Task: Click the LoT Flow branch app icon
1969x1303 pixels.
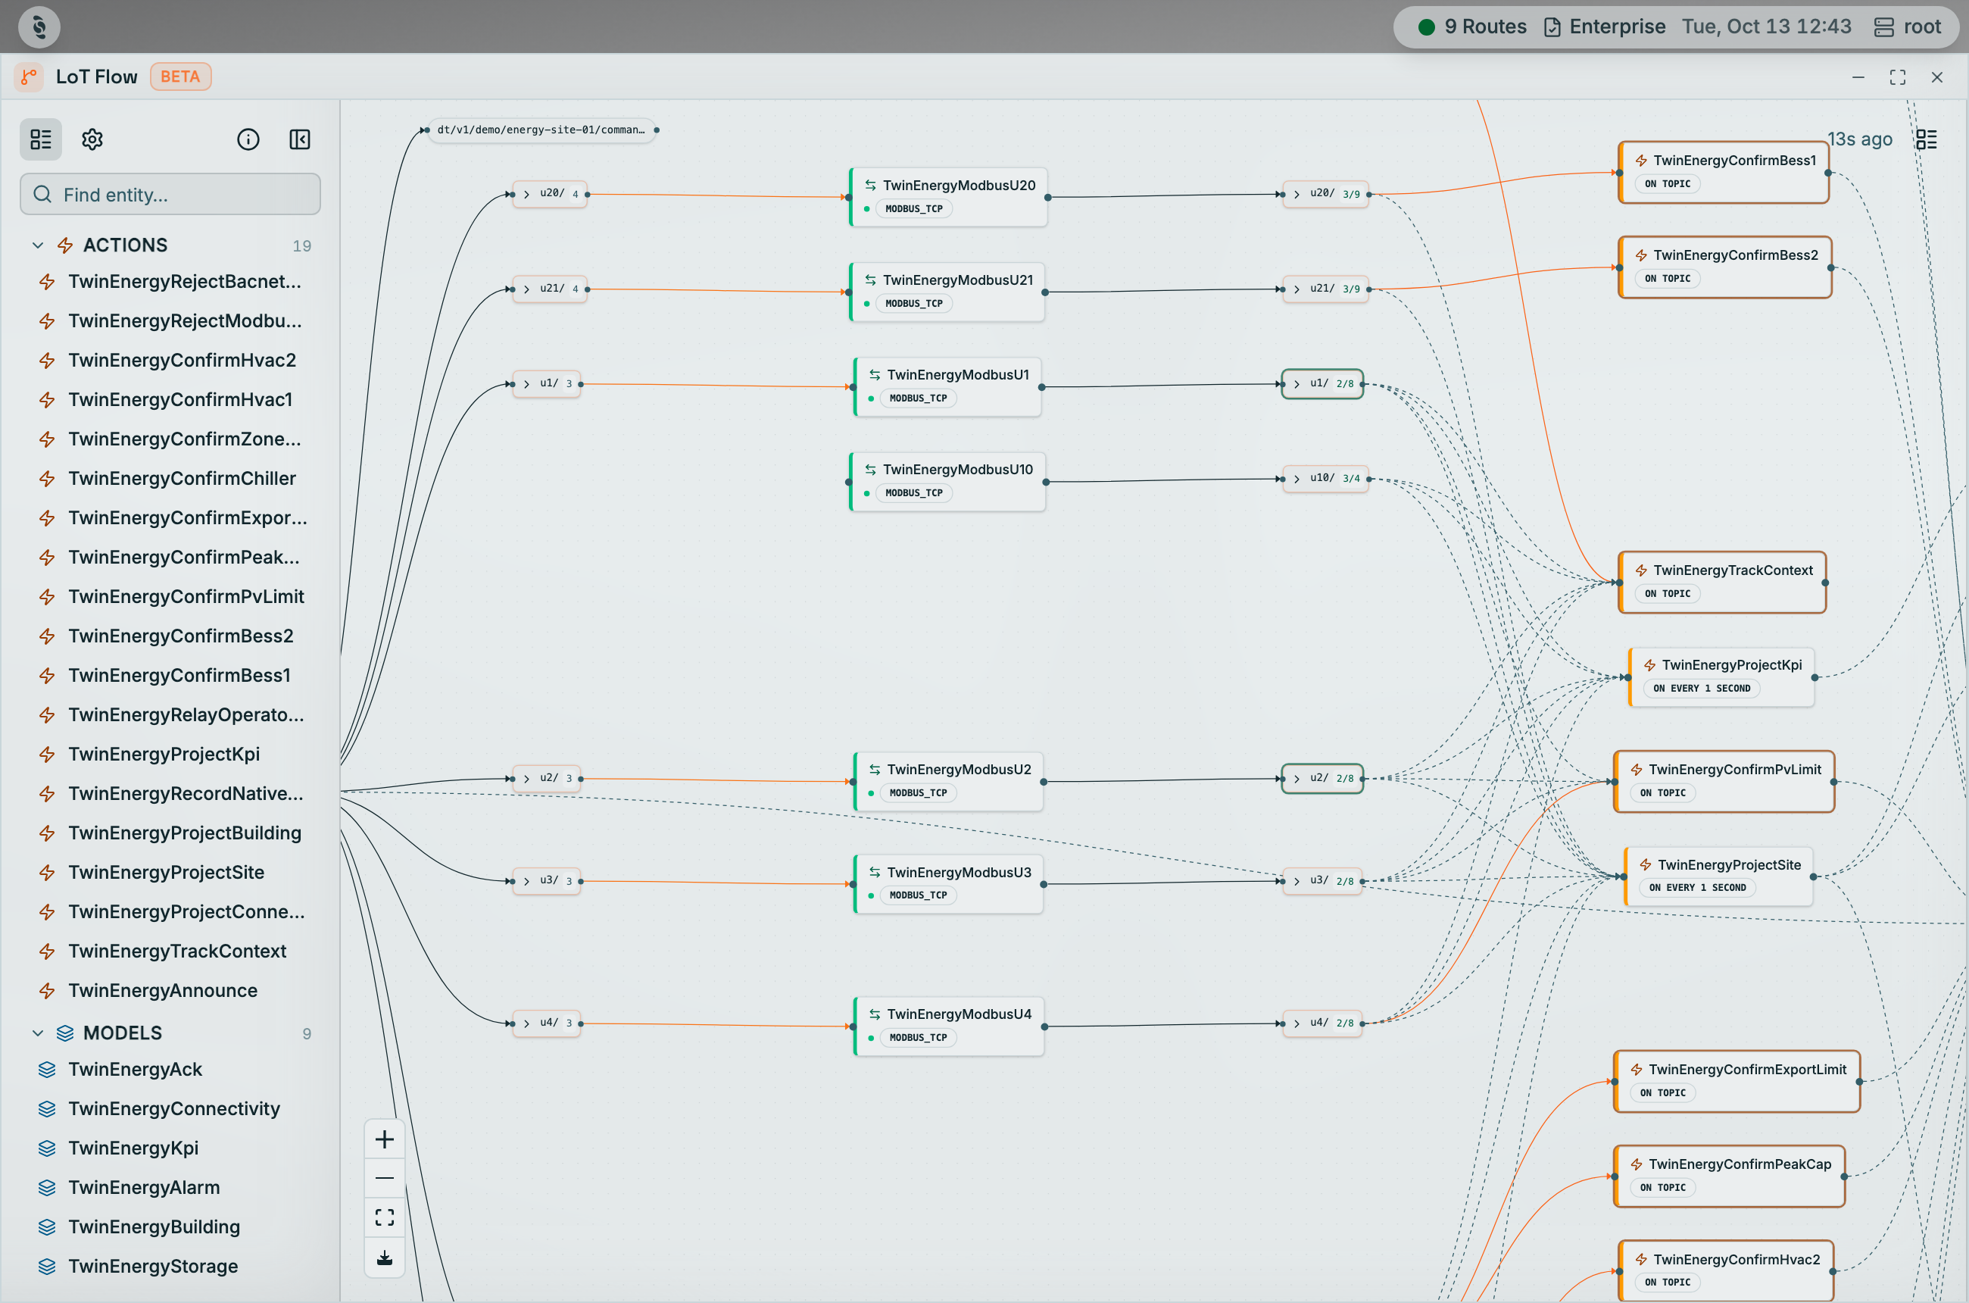Action: click(x=29, y=77)
